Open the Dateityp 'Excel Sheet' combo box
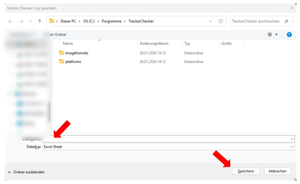Screen dimensions: 300x184 169,147
